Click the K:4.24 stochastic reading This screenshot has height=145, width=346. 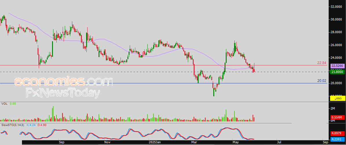[x=31, y=125]
